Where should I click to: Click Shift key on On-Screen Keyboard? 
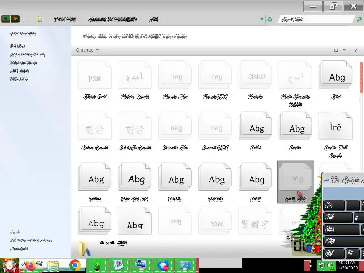(x=344, y=241)
